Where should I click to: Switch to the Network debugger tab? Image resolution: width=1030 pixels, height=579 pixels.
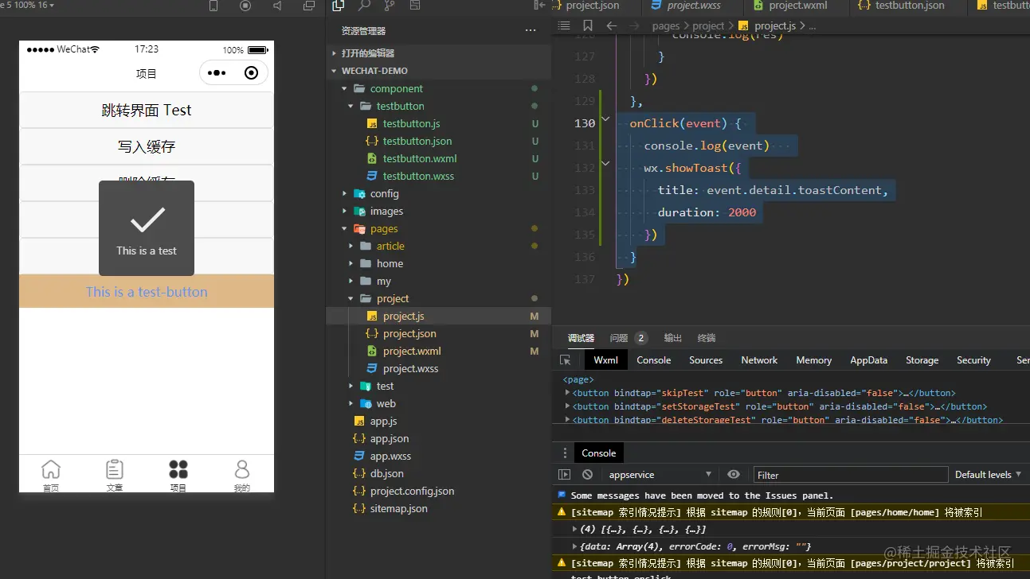(759, 360)
